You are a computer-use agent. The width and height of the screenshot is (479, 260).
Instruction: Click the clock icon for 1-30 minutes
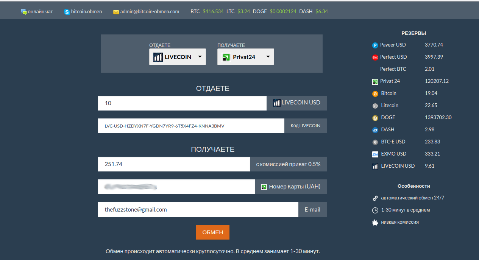click(x=375, y=210)
